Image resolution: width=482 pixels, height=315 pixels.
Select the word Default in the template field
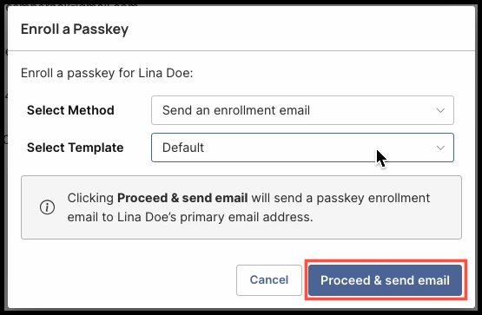click(183, 148)
